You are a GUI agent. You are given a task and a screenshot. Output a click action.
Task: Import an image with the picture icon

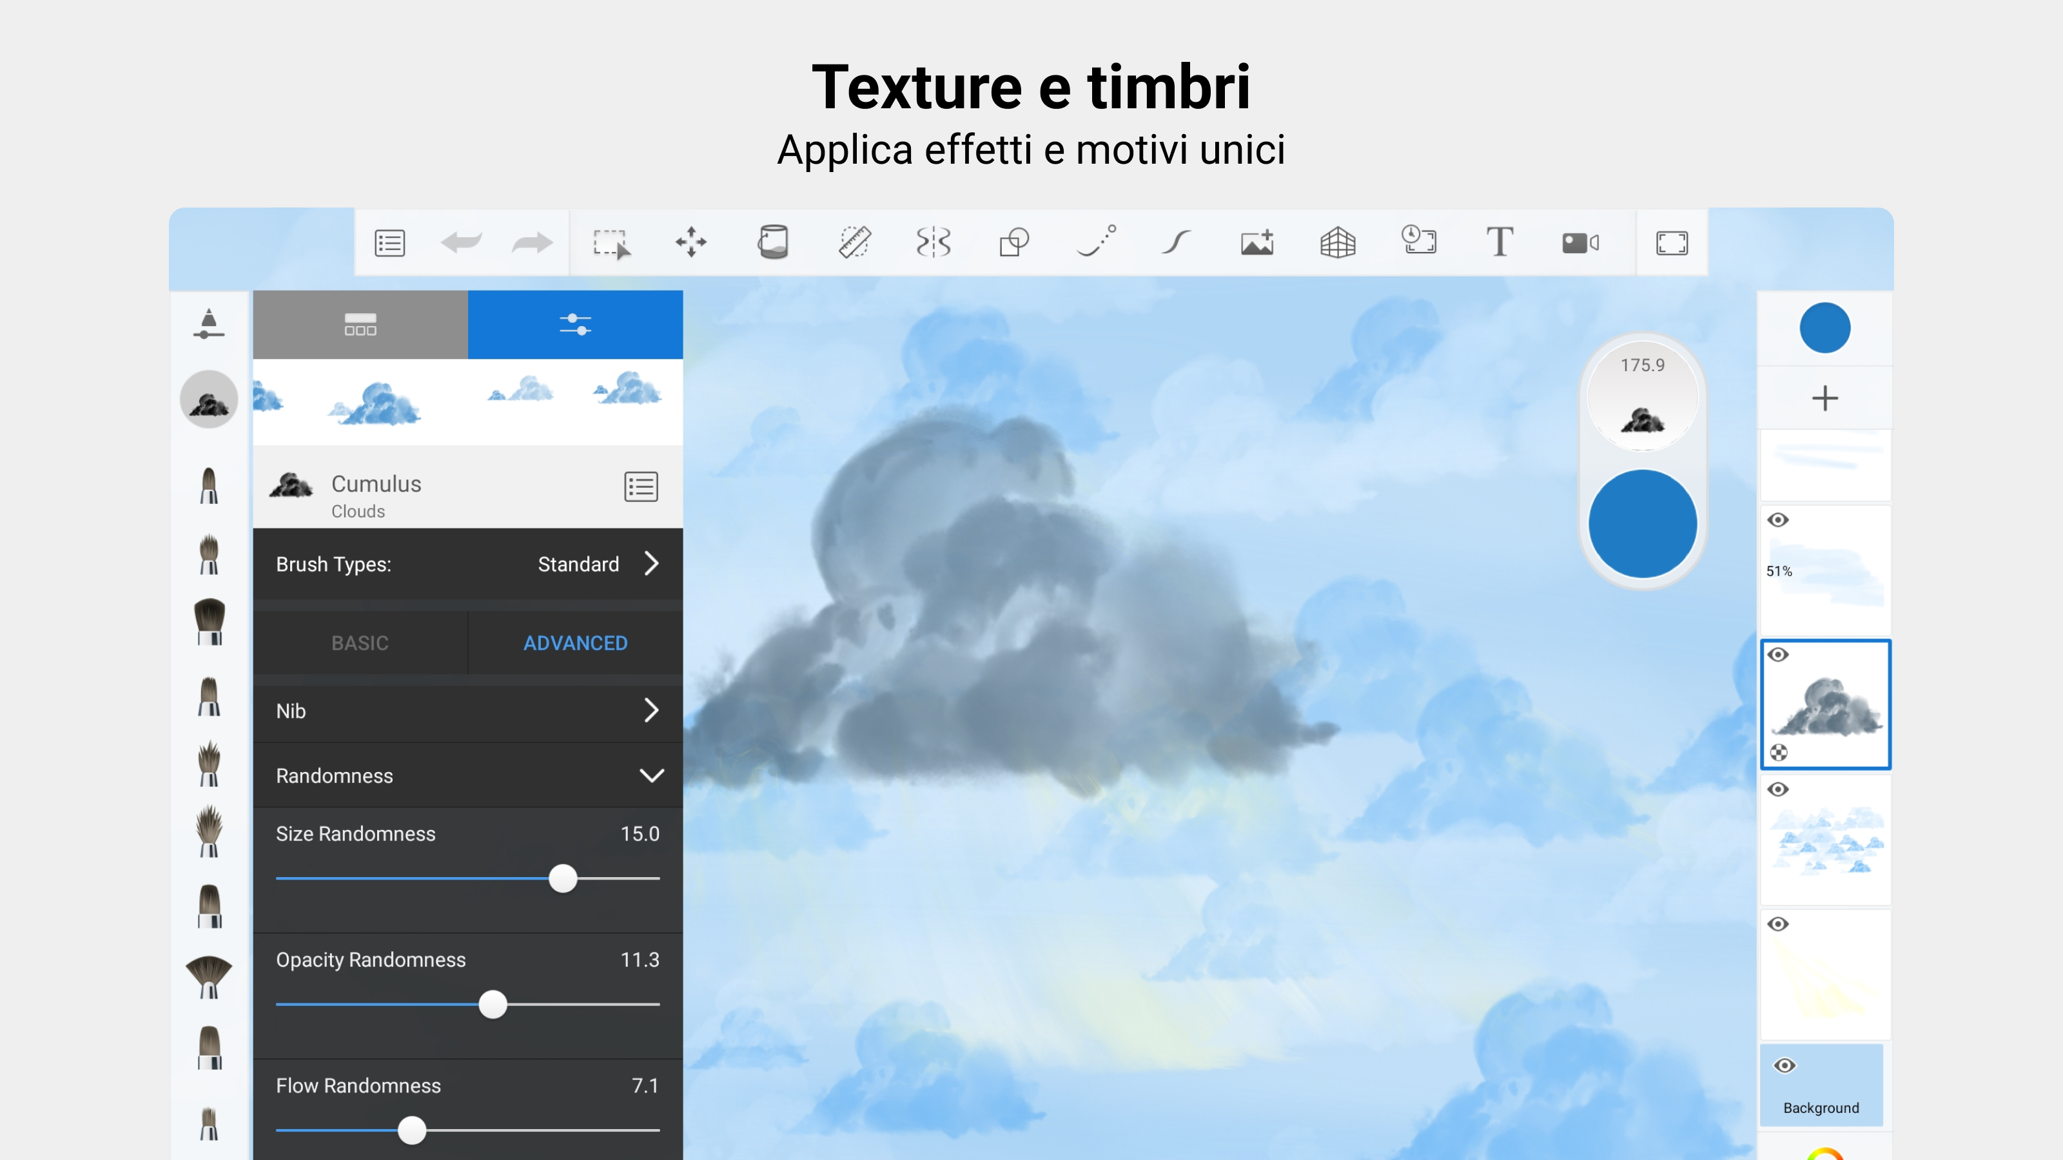[1257, 242]
